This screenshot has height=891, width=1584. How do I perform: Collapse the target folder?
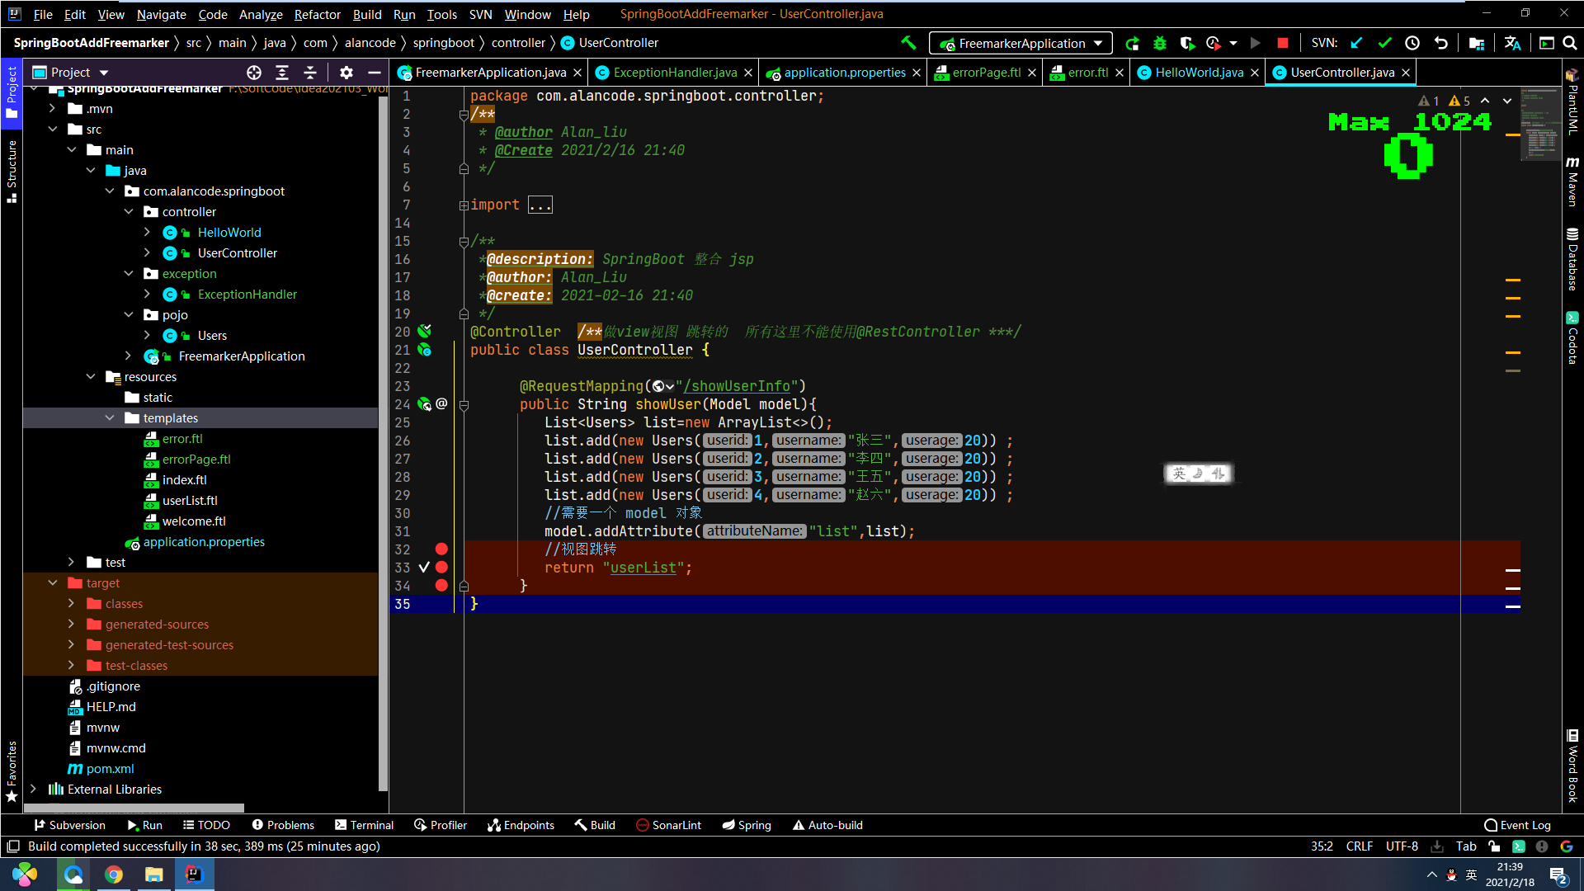[x=53, y=583]
